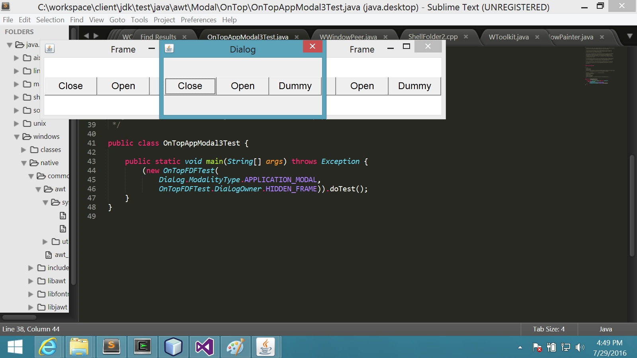Open the Preferences menu

click(198, 20)
